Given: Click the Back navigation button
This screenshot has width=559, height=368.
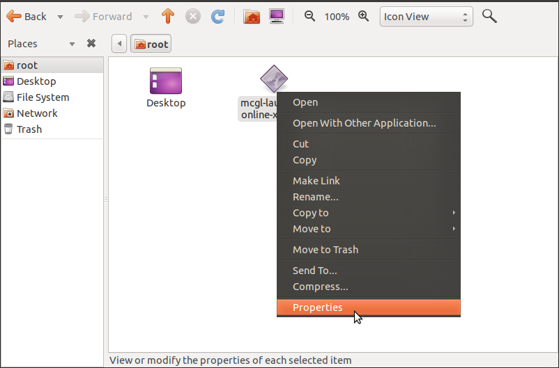Looking at the screenshot, I should click(26, 16).
